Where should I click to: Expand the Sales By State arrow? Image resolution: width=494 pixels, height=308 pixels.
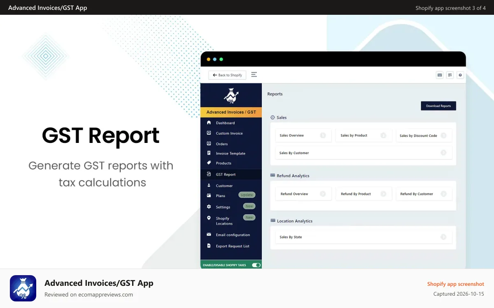443,237
